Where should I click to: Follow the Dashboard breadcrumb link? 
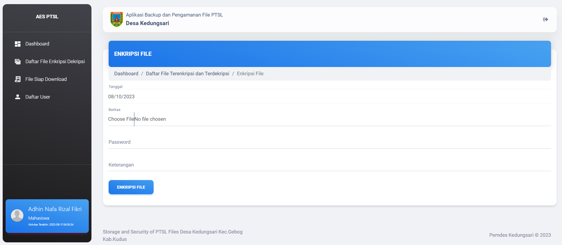pyautogui.click(x=126, y=73)
